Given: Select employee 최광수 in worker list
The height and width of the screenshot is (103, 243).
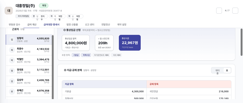Looking at the screenshot, I should pos(29,50).
